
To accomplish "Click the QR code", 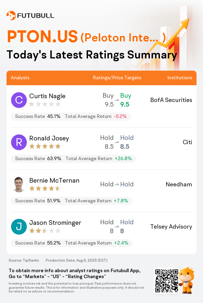I will 167,281.
